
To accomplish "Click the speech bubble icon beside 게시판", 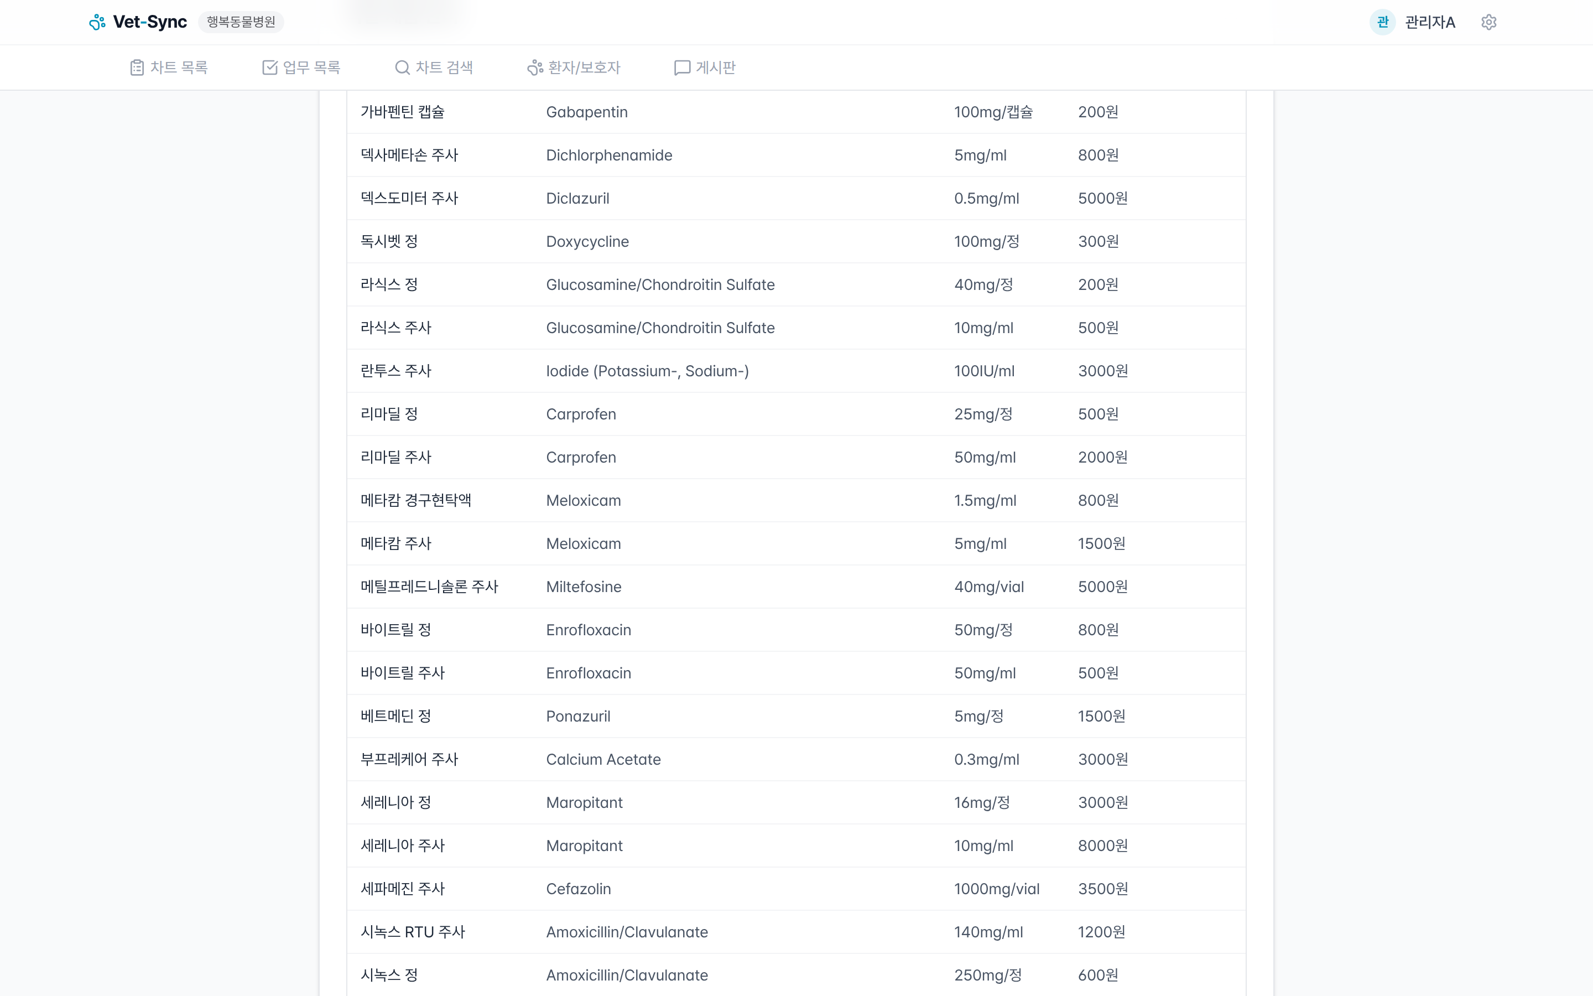I will pyautogui.click(x=682, y=68).
